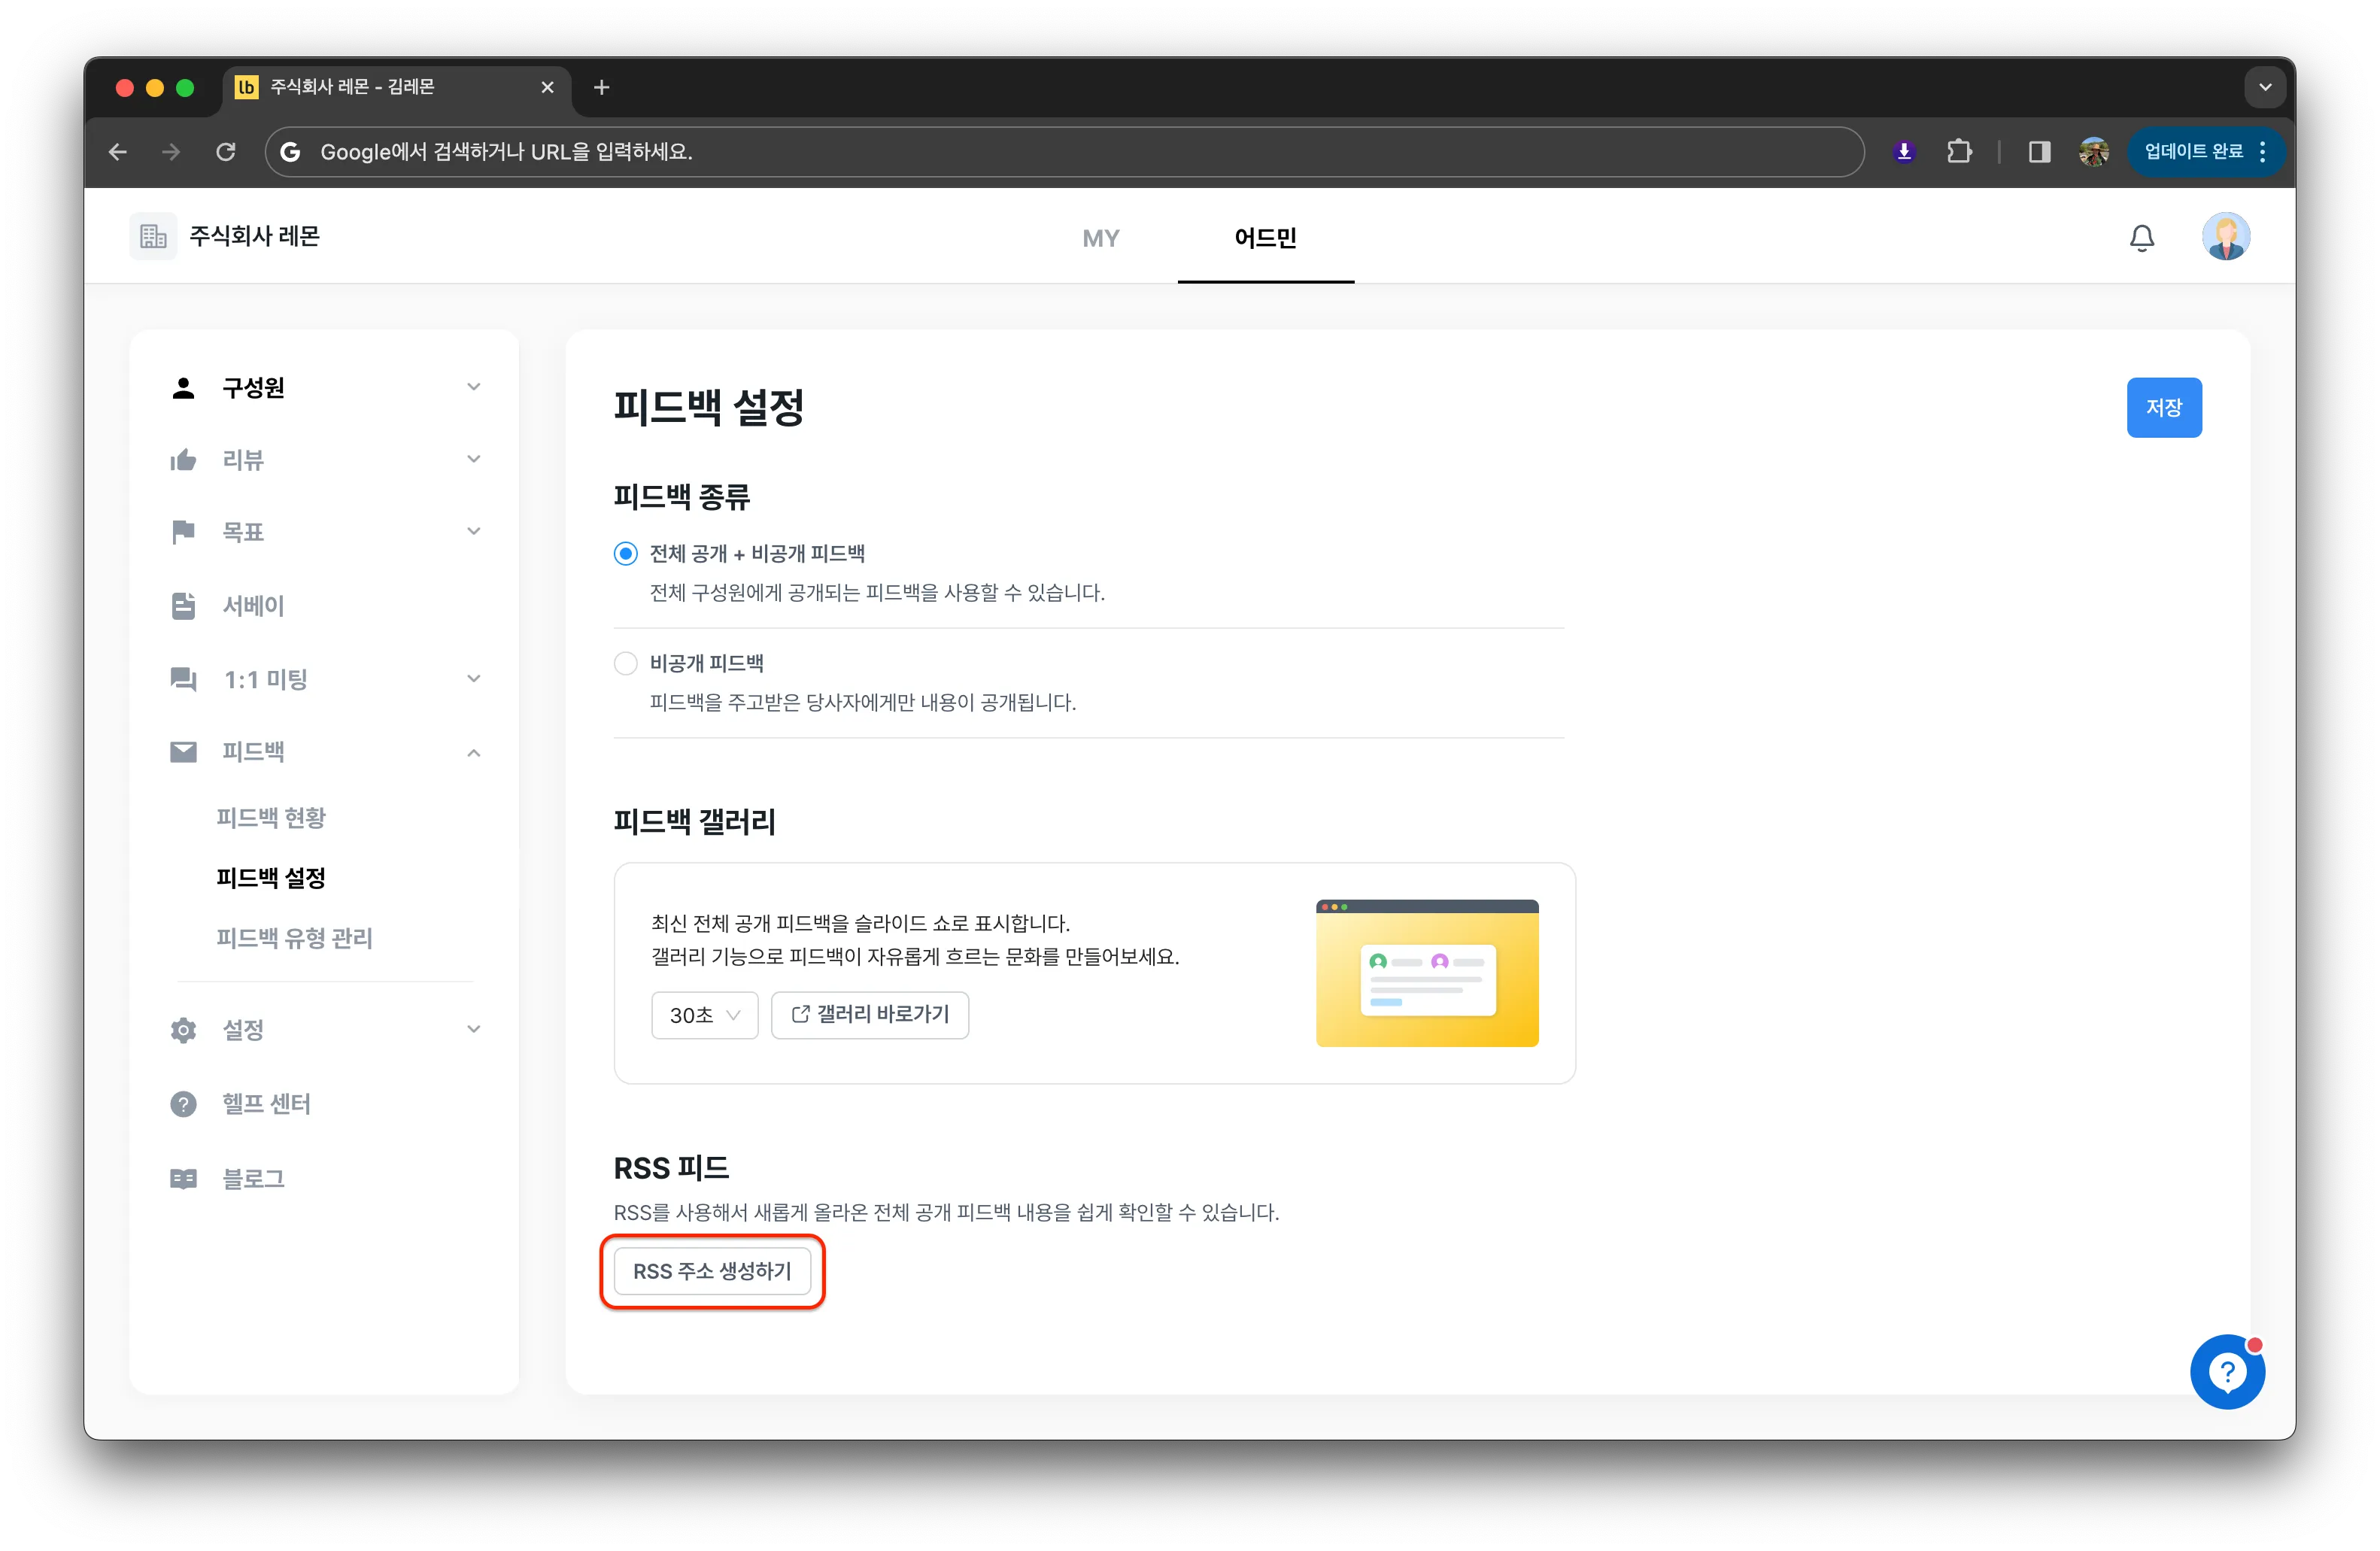
Task: Click the browser extensions puzzle icon
Action: 1959,152
